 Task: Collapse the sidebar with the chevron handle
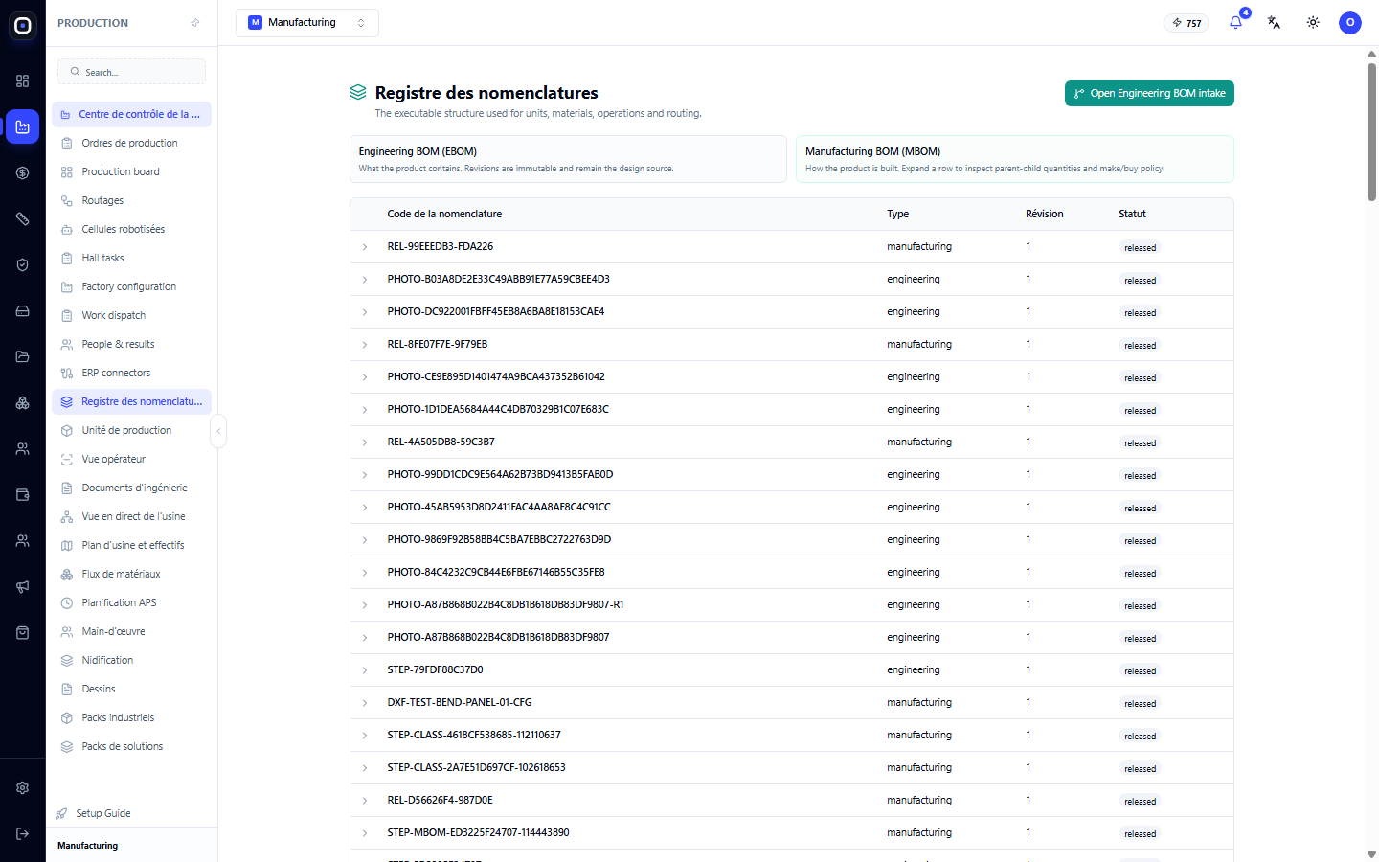click(218, 431)
